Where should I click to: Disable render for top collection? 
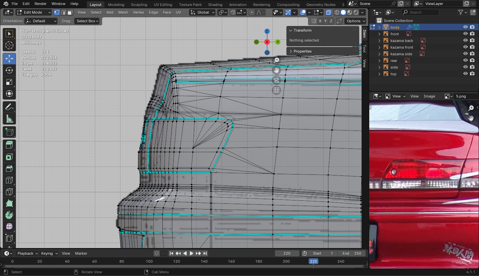click(472, 74)
